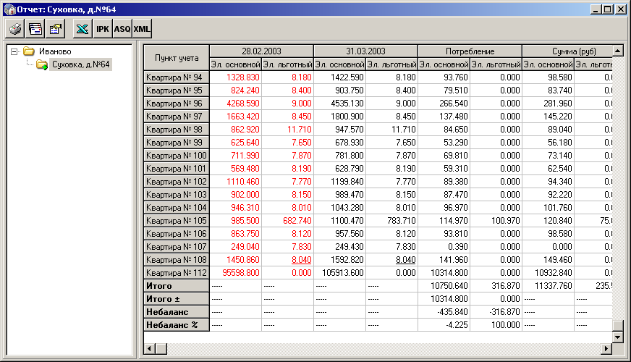Click the red underlined value 8.040

pos(302,260)
